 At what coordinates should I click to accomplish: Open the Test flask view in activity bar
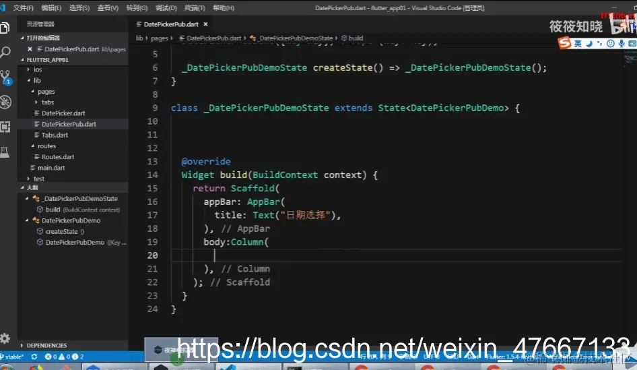5,152
